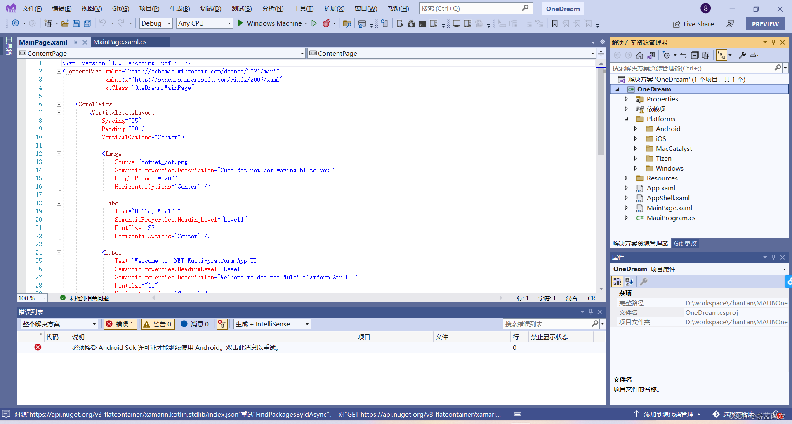Click the Home icon in Solution Explorer toolbar
792x424 pixels.
coord(640,55)
